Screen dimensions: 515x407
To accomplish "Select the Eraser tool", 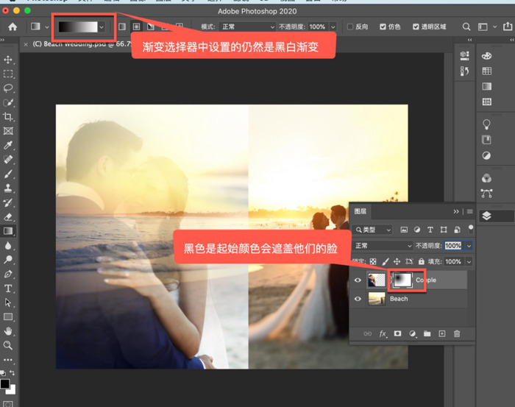I will [x=8, y=217].
